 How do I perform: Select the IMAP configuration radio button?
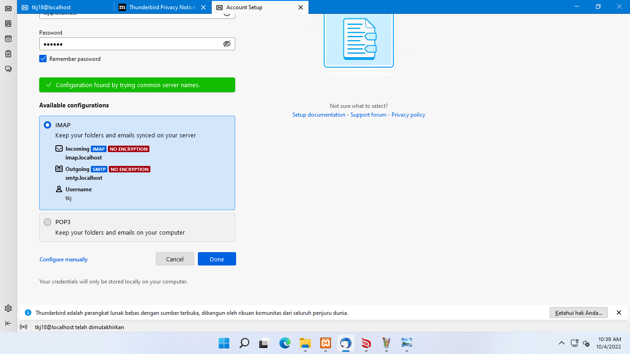click(x=48, y=125)
